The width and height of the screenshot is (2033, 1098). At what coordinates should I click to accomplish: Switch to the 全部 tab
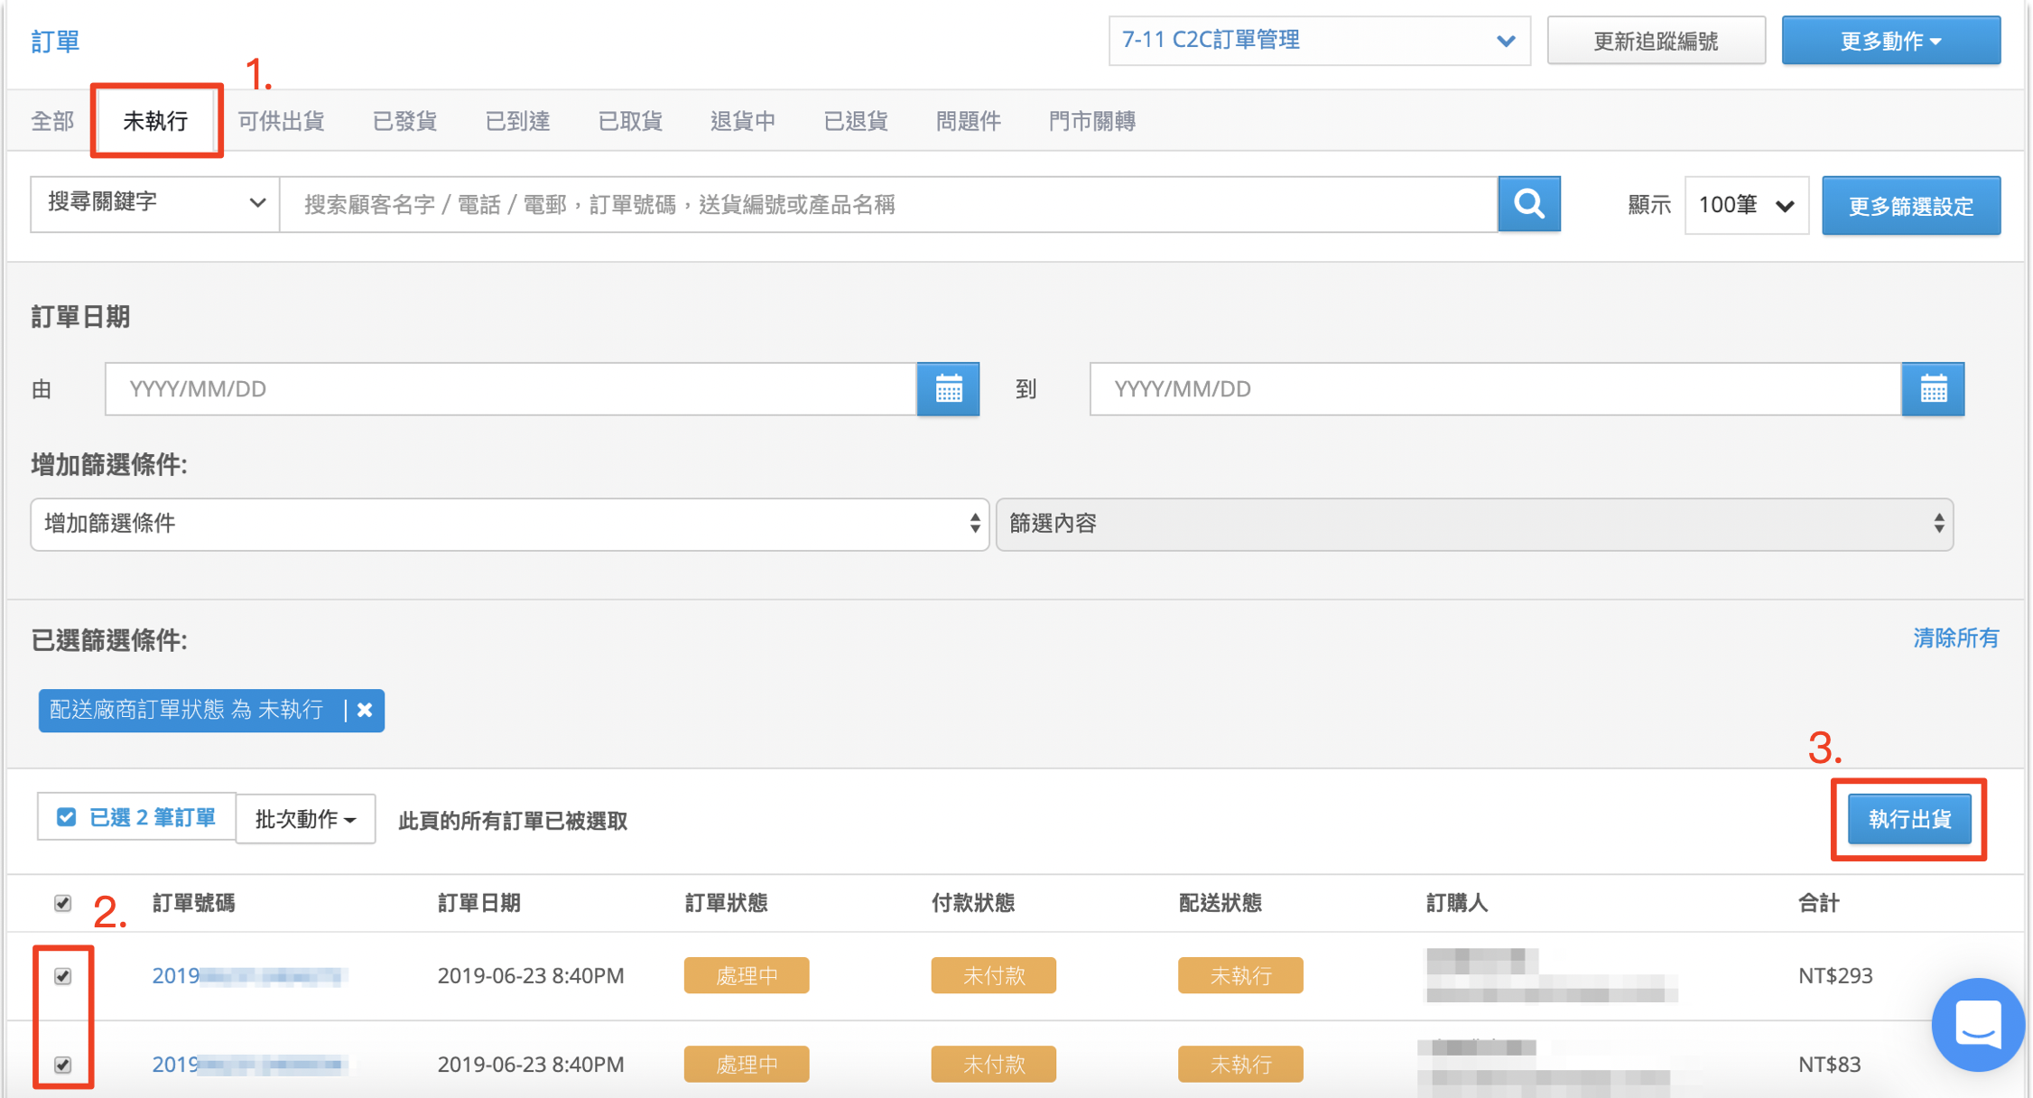pyautogui.click(x=52, y=121)
